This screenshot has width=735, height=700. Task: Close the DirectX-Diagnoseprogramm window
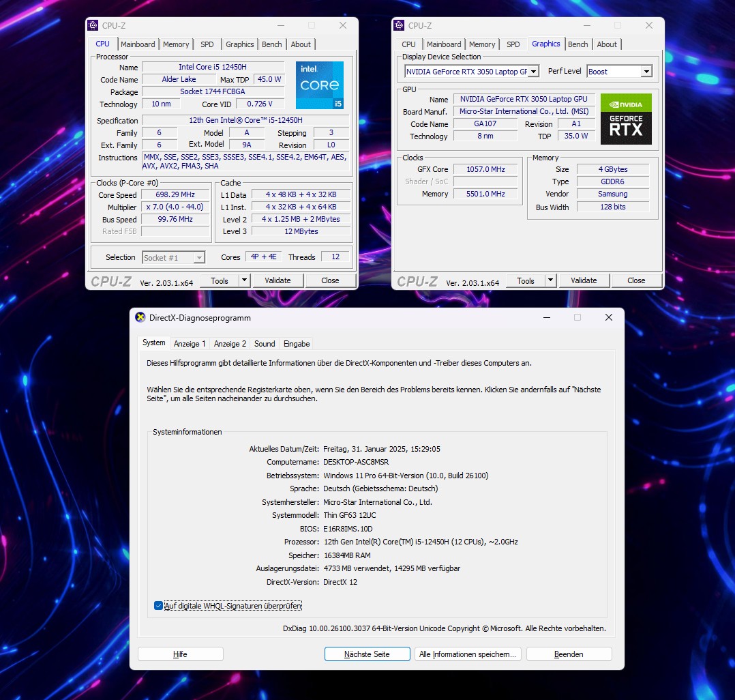point(609,317)
